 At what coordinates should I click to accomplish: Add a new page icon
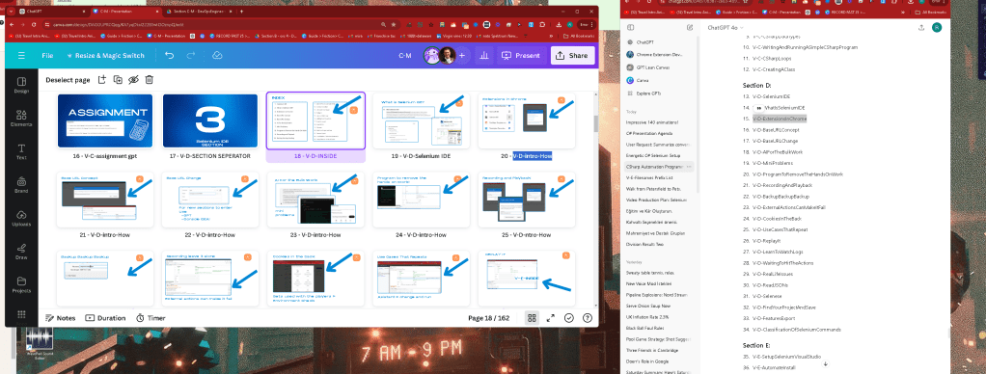click(x=102, y=79)
